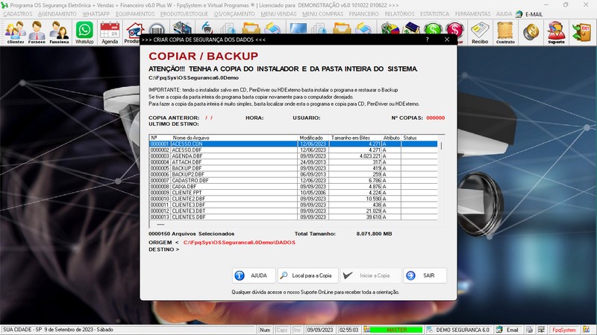Image resolution: width=597 pixels, height=335 pixels.
Task: Open the FINANCEIRO menu
Action: tap(364, 14)
